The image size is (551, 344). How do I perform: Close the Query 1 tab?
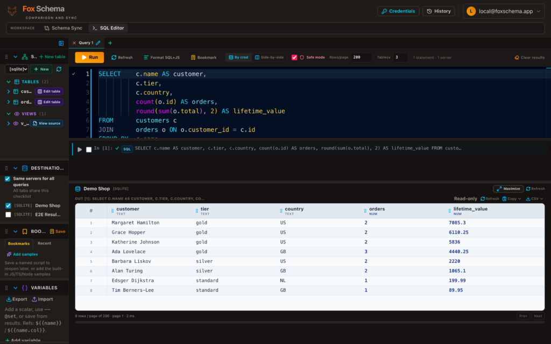tap(74, 43)
